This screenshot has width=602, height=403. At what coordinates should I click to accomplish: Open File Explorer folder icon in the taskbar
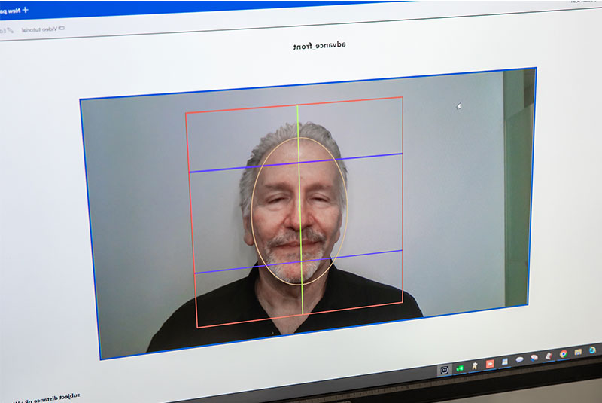[x=578, y=352]
